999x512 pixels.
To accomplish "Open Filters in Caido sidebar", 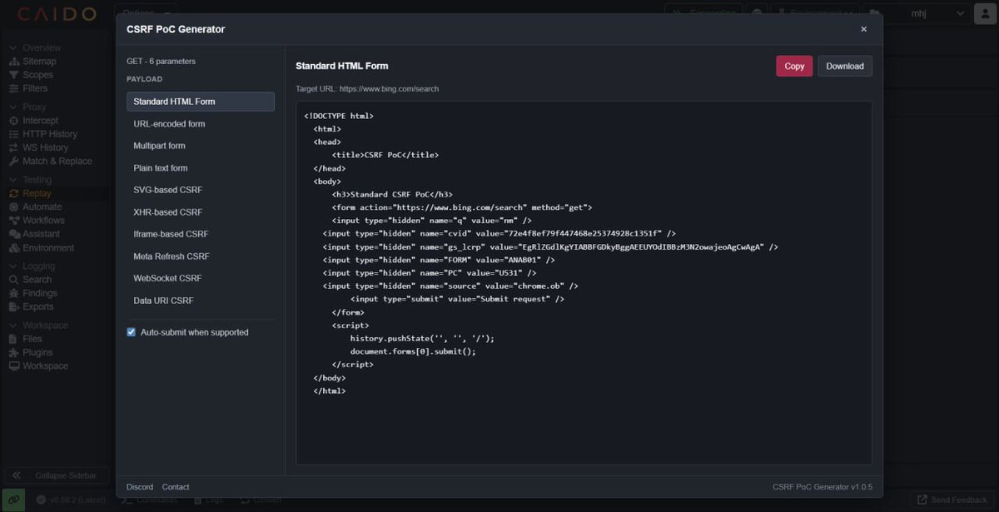I will (x=35, y=88).
